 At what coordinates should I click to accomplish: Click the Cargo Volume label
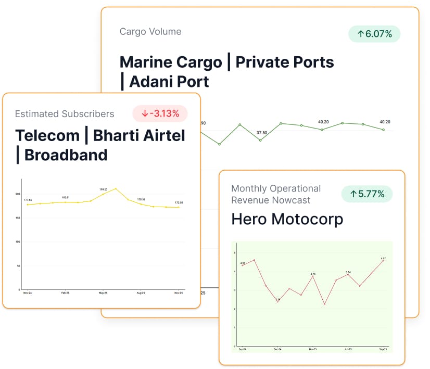coord(150,32)
